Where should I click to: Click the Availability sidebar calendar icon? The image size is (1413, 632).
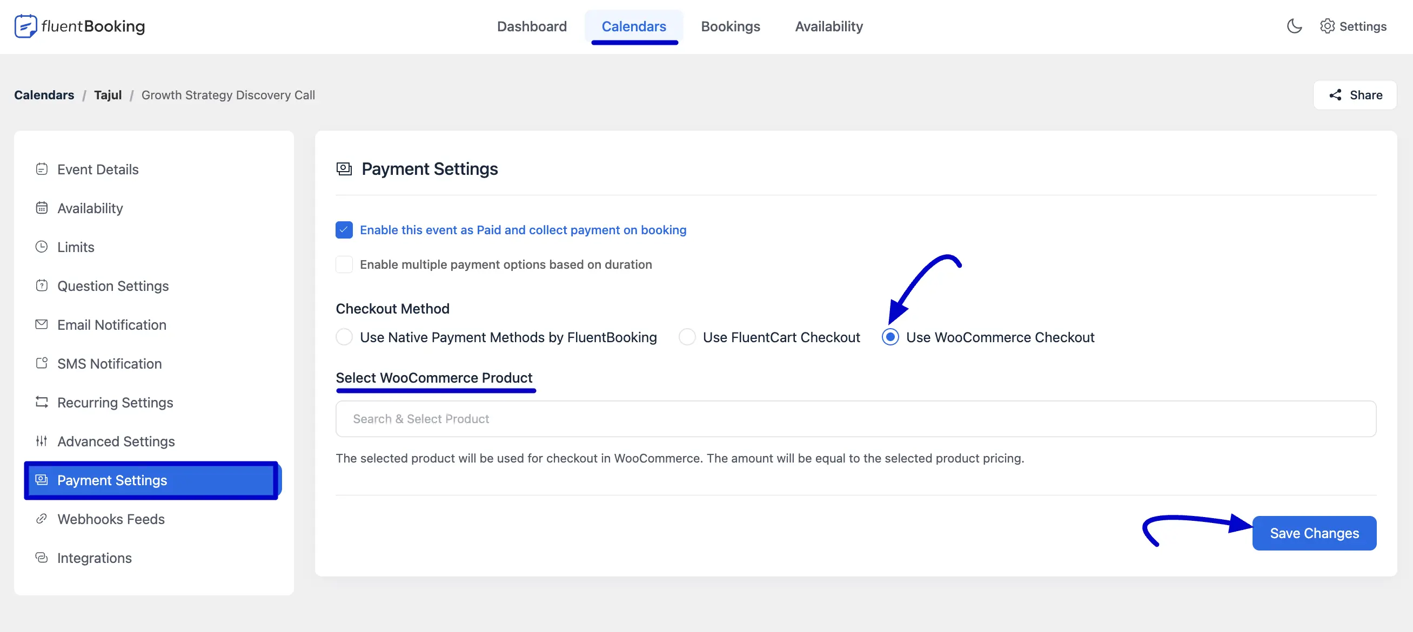[x=42, y=208]
